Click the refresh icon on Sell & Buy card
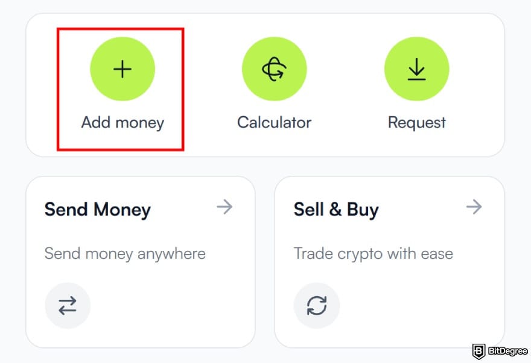The image size is (531, 363). [x=317, y=305]
